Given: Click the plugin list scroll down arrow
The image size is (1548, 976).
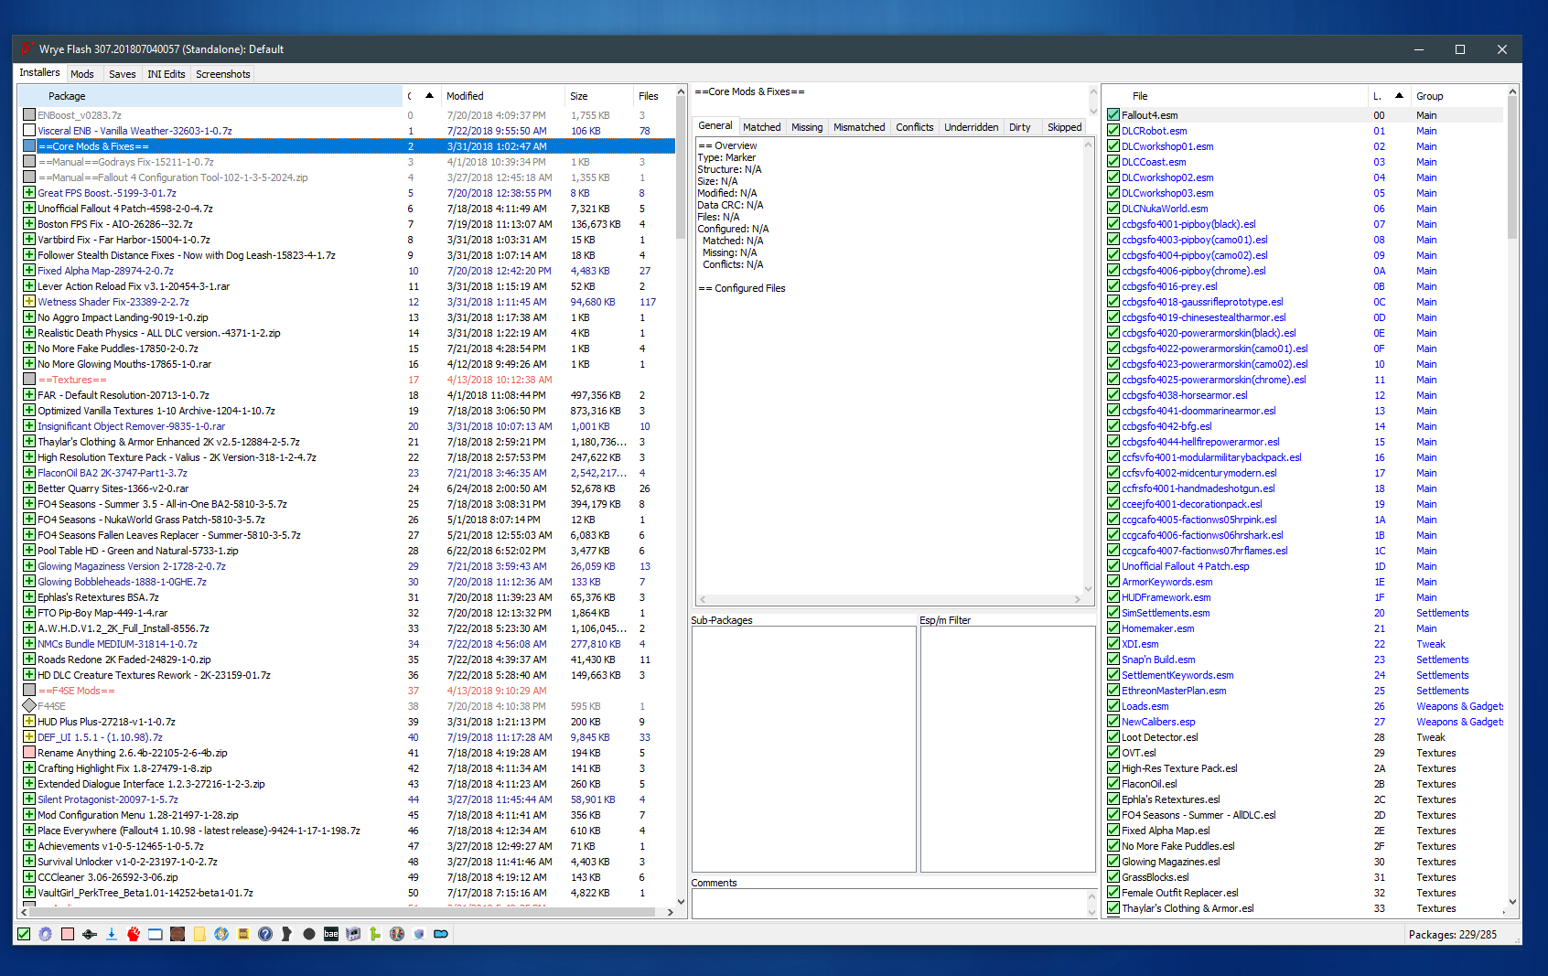Looking at the screenshot, I should coord(1512,902).
